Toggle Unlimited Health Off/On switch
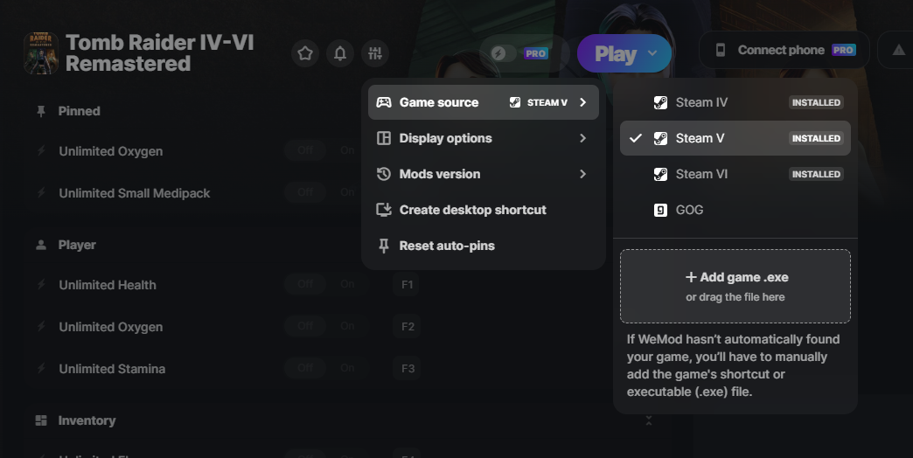 (326, 285)
